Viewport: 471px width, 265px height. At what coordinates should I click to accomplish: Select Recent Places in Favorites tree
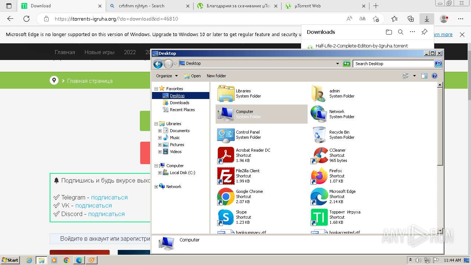coord(183,110)
